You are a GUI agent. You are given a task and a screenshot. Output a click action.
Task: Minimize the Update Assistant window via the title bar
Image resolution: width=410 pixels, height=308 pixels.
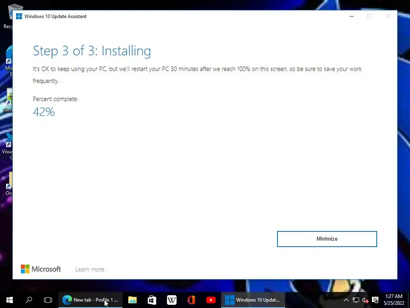pos(352,16)
